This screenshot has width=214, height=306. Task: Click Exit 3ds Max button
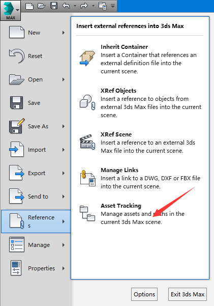tap(188, 294)
